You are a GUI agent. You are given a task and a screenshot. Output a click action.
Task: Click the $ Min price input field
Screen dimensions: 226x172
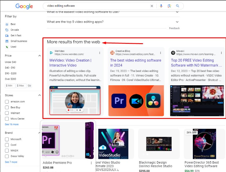coord(10,86)
